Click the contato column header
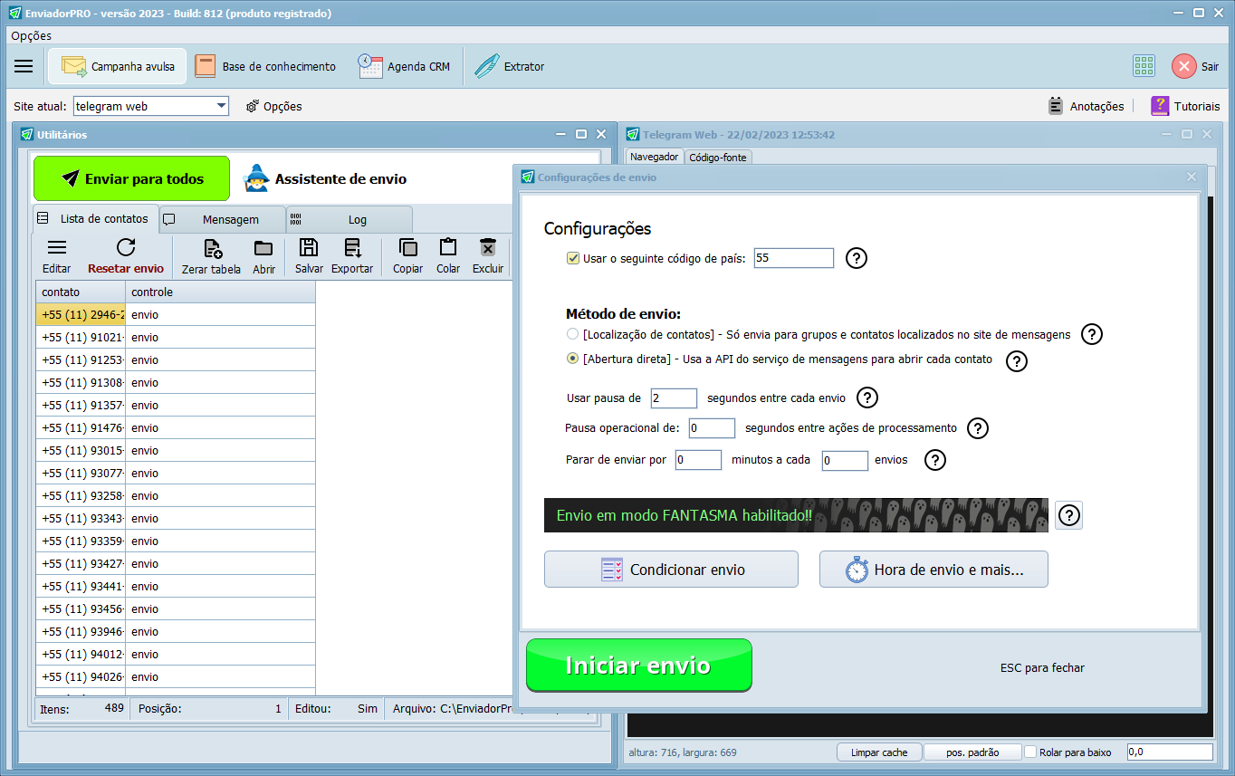Viewport: 1235px width, 776px height. (81, 292)
